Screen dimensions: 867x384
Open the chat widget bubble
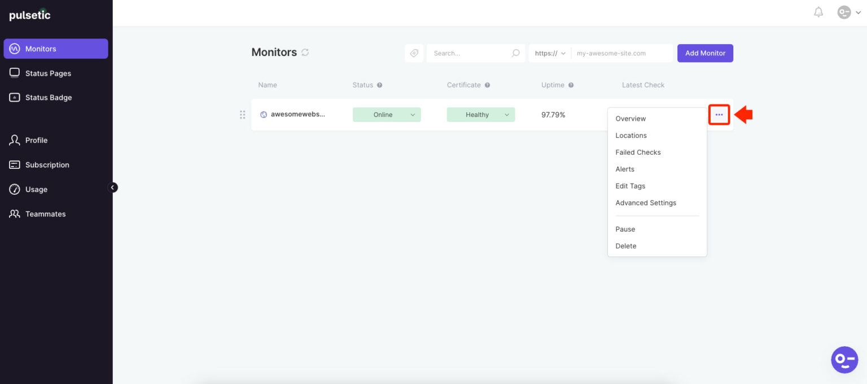tap(844, 360)
